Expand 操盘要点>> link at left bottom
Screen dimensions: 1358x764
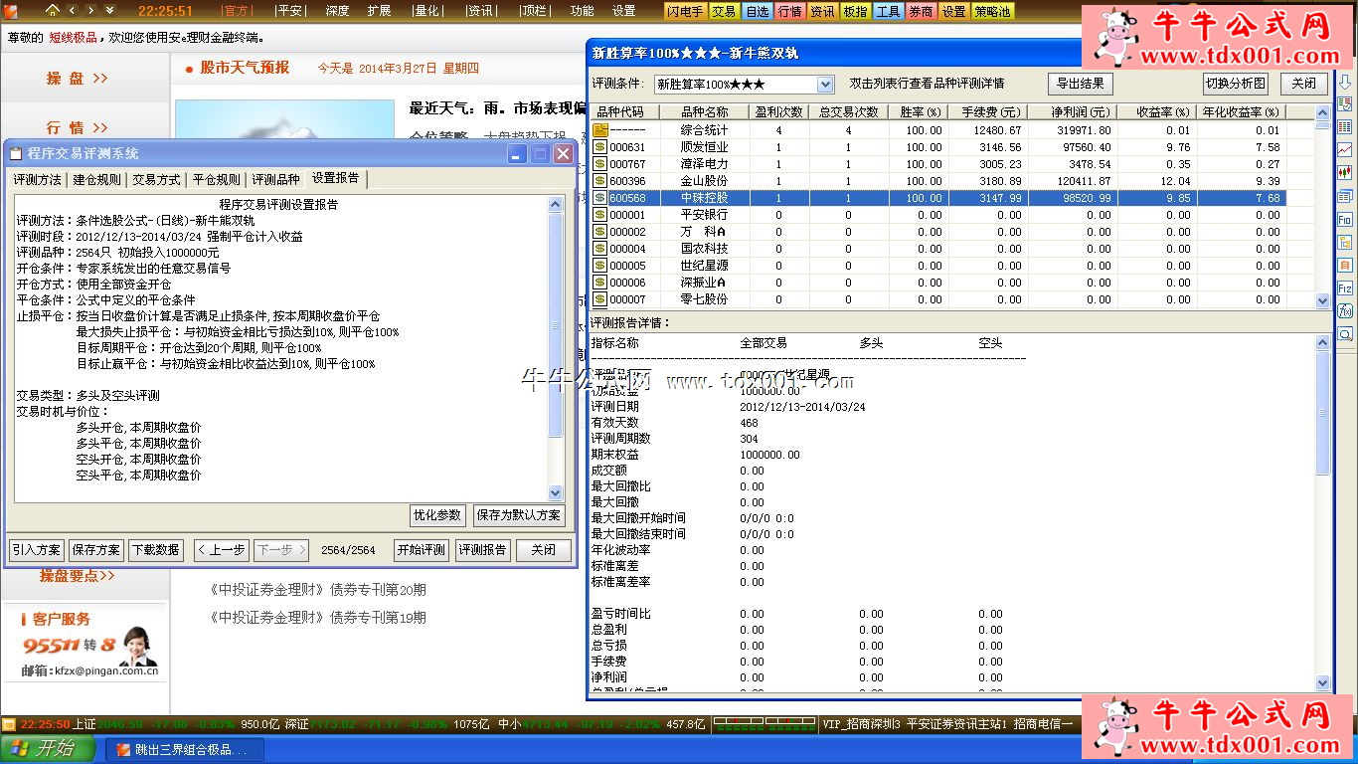tap(78, 575)
